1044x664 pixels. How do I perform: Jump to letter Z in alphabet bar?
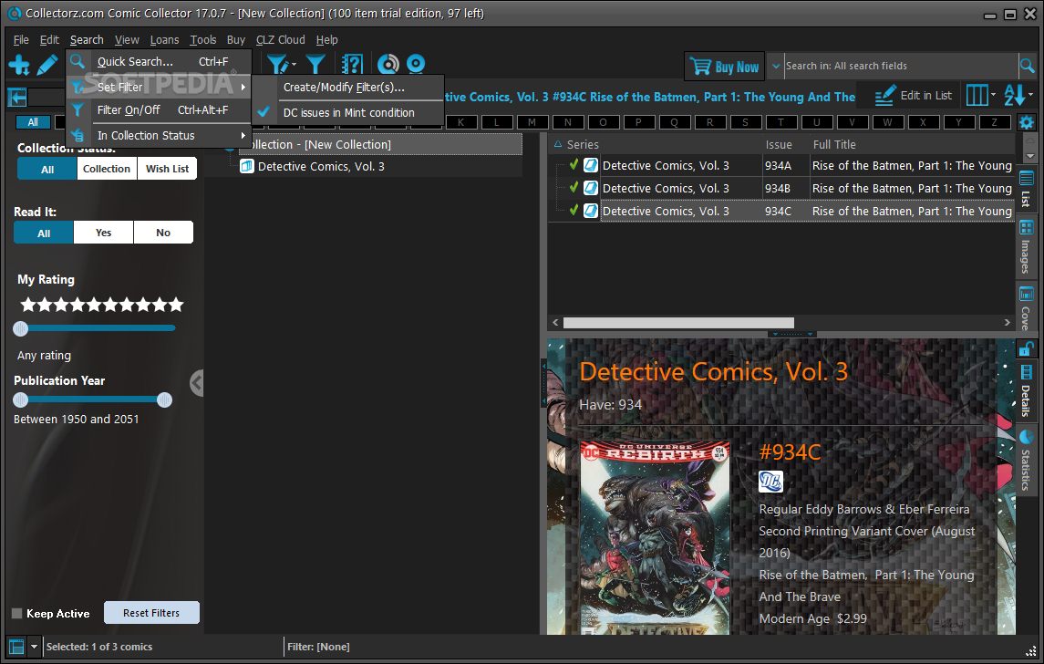coord(995,122)
